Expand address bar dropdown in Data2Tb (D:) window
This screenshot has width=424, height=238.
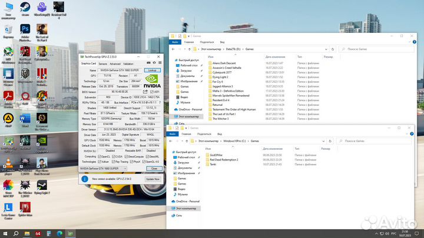(326, 49)
